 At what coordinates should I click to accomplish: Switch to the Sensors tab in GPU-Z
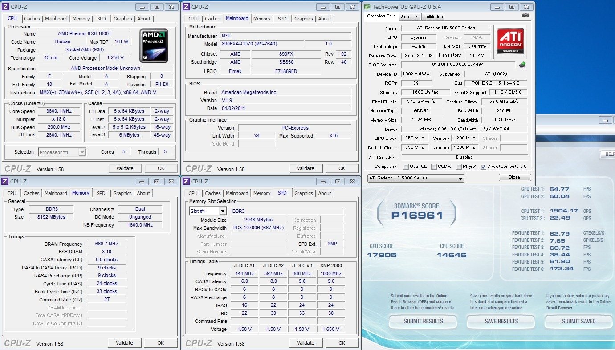(409, 17)
